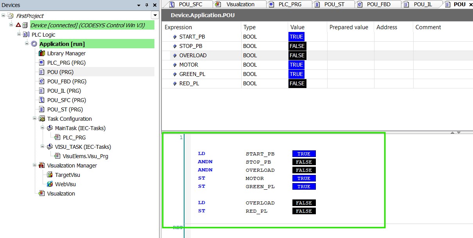
Task: Click the Devices panel pin icon
Action: [x=147, y=5]
